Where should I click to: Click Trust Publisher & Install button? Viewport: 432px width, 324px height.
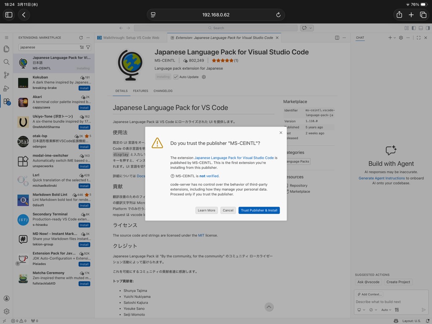259,210
